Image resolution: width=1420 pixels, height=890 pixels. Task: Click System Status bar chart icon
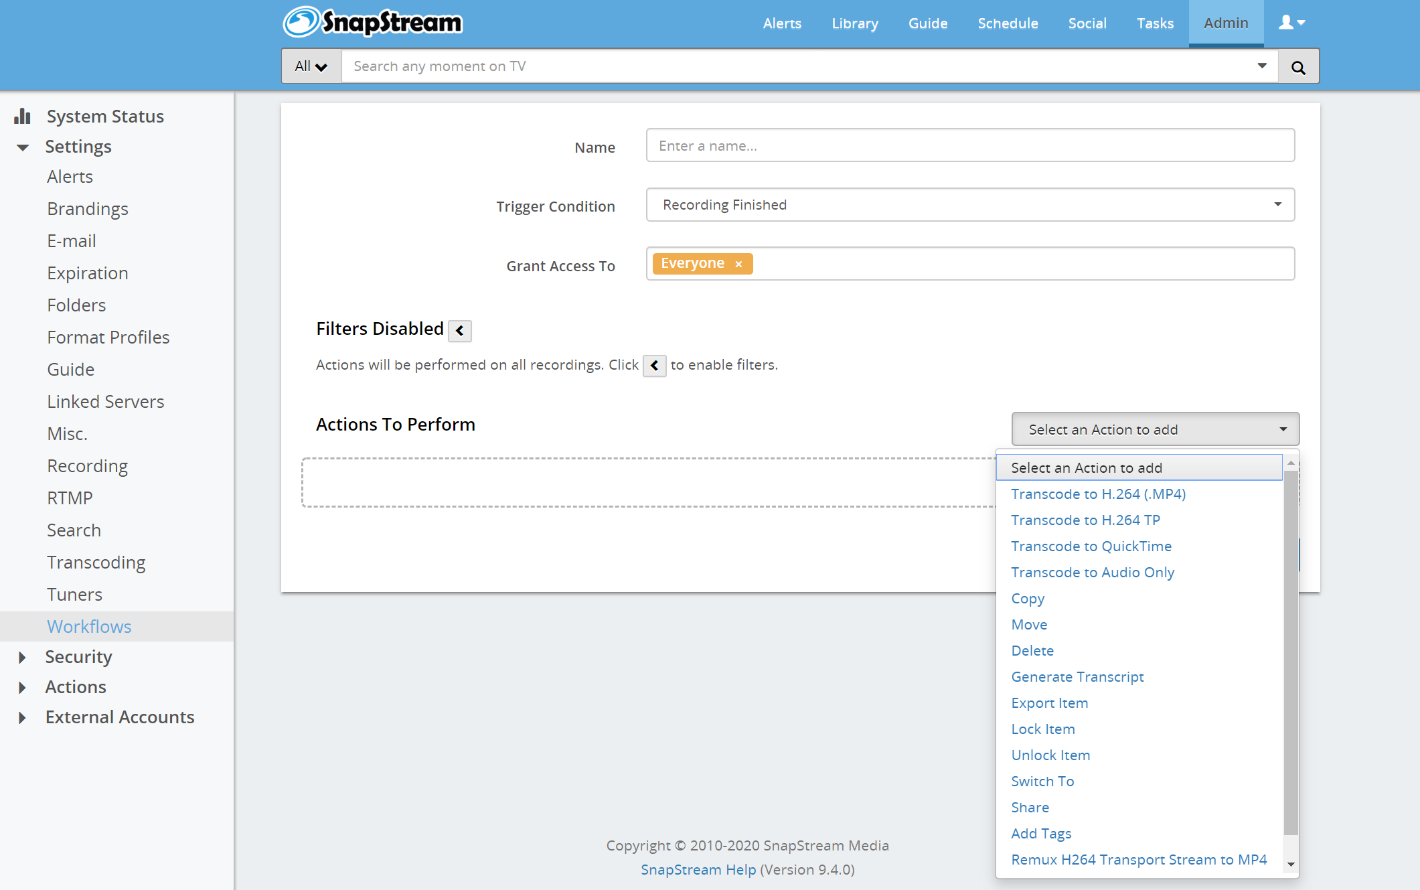pos(23,117)
